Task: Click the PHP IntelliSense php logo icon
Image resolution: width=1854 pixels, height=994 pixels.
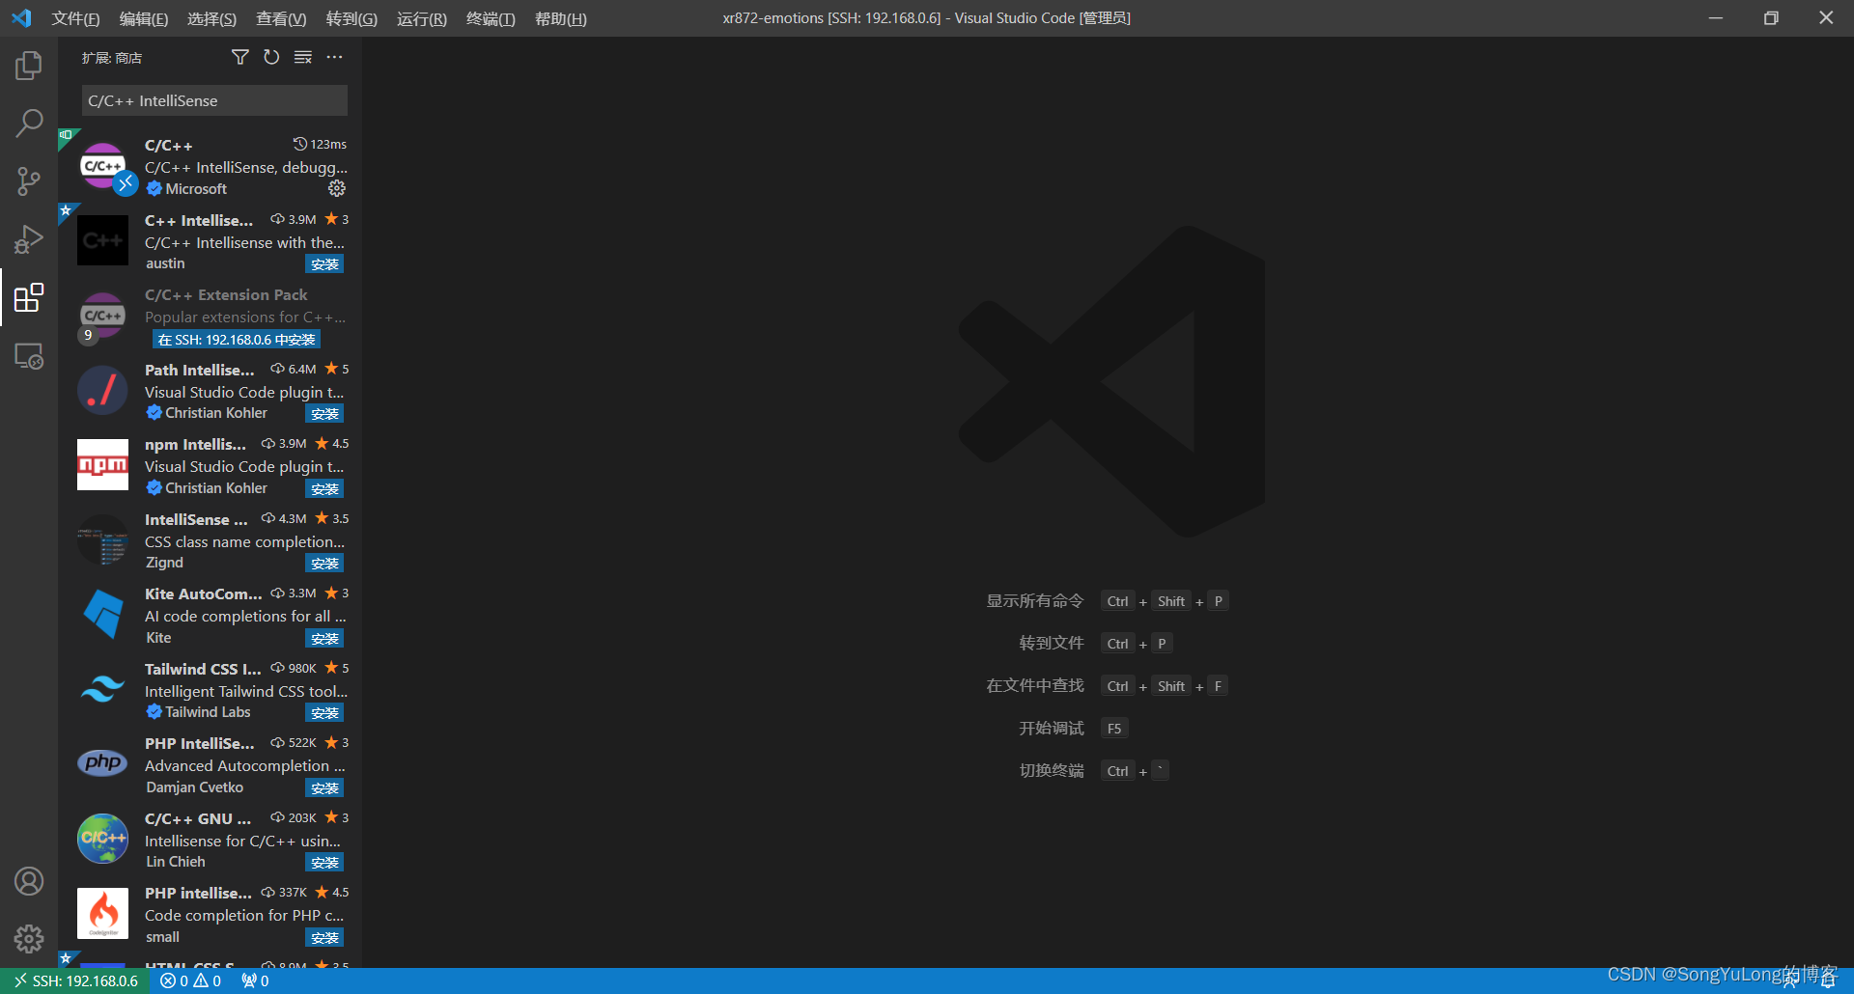Action: (103, 762)
